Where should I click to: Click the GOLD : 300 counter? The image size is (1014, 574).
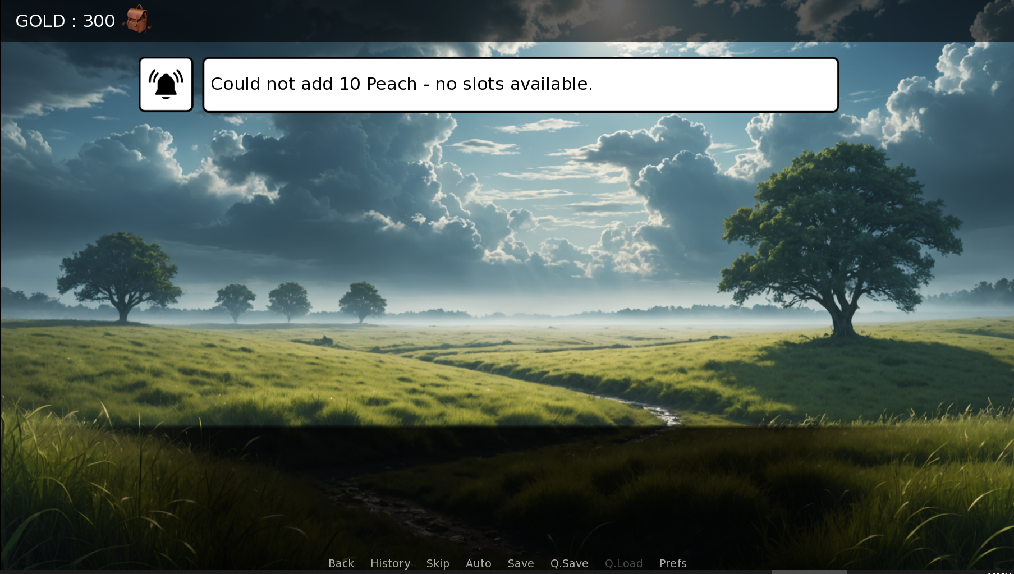point(65,21)
